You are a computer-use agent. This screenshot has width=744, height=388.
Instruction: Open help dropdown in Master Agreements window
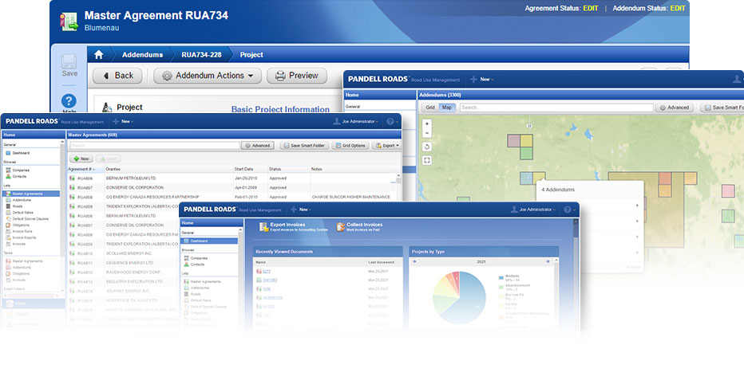[x=392, y=121]
